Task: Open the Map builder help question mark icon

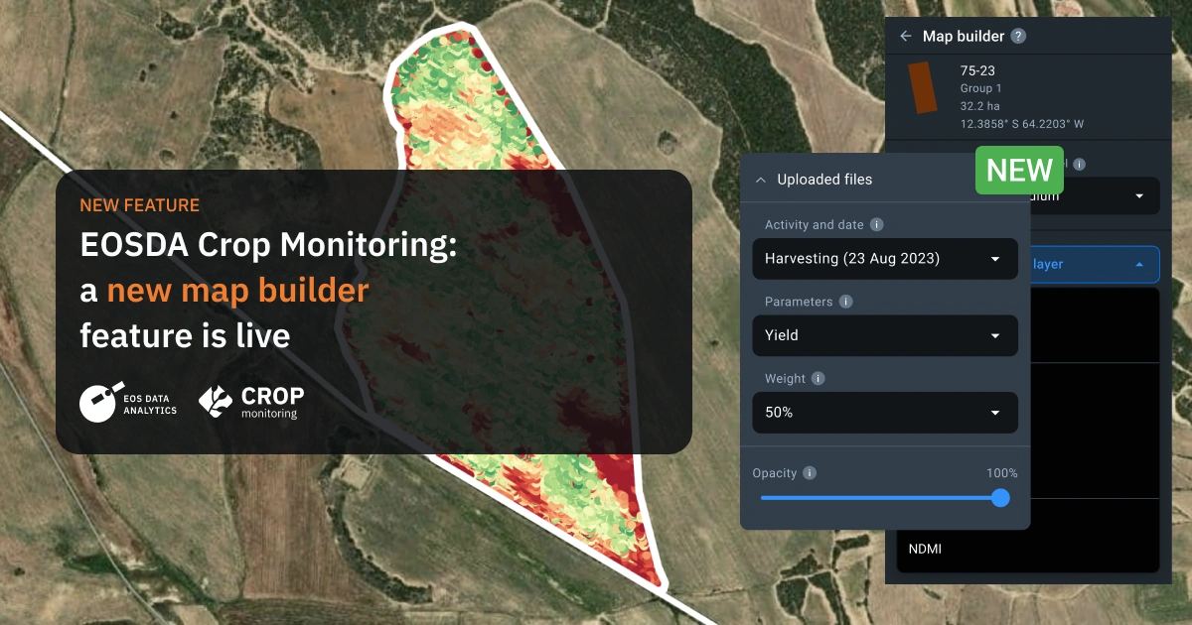Action: point(1018,36)
